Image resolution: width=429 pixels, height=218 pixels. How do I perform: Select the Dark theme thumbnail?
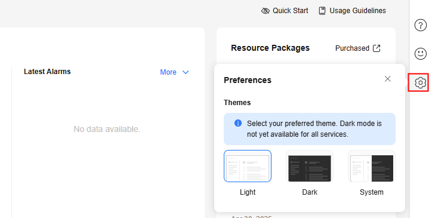(x=310, y=166)
